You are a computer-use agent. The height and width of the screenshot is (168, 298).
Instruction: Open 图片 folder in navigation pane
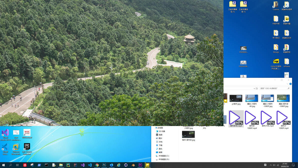tap(159, 138)
